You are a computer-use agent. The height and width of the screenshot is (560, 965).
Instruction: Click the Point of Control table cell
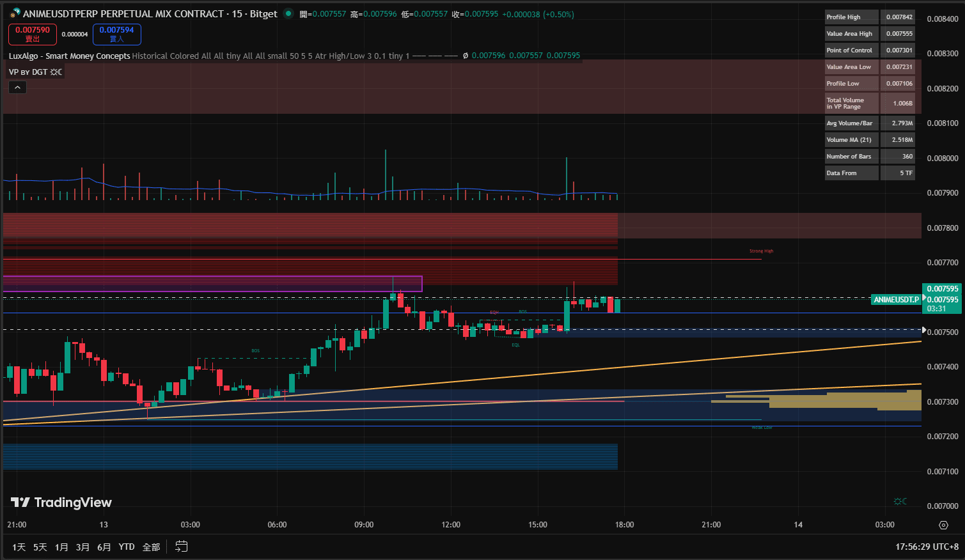(x=849, y=51)
